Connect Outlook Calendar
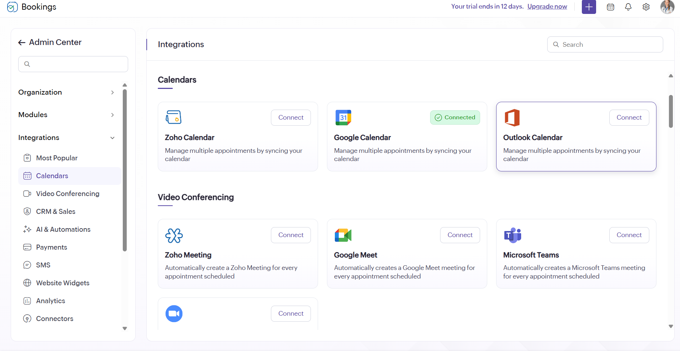The width and height of the screenshot is (680, 351). [629, 117]
